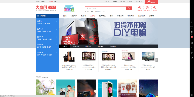Viewport: 194px width, 97px height.
Task: Open favorites star icon in right sidebar
Action: point(192,57)
